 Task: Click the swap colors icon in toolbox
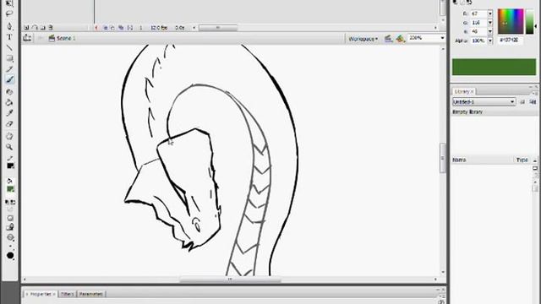pos(14,203)
